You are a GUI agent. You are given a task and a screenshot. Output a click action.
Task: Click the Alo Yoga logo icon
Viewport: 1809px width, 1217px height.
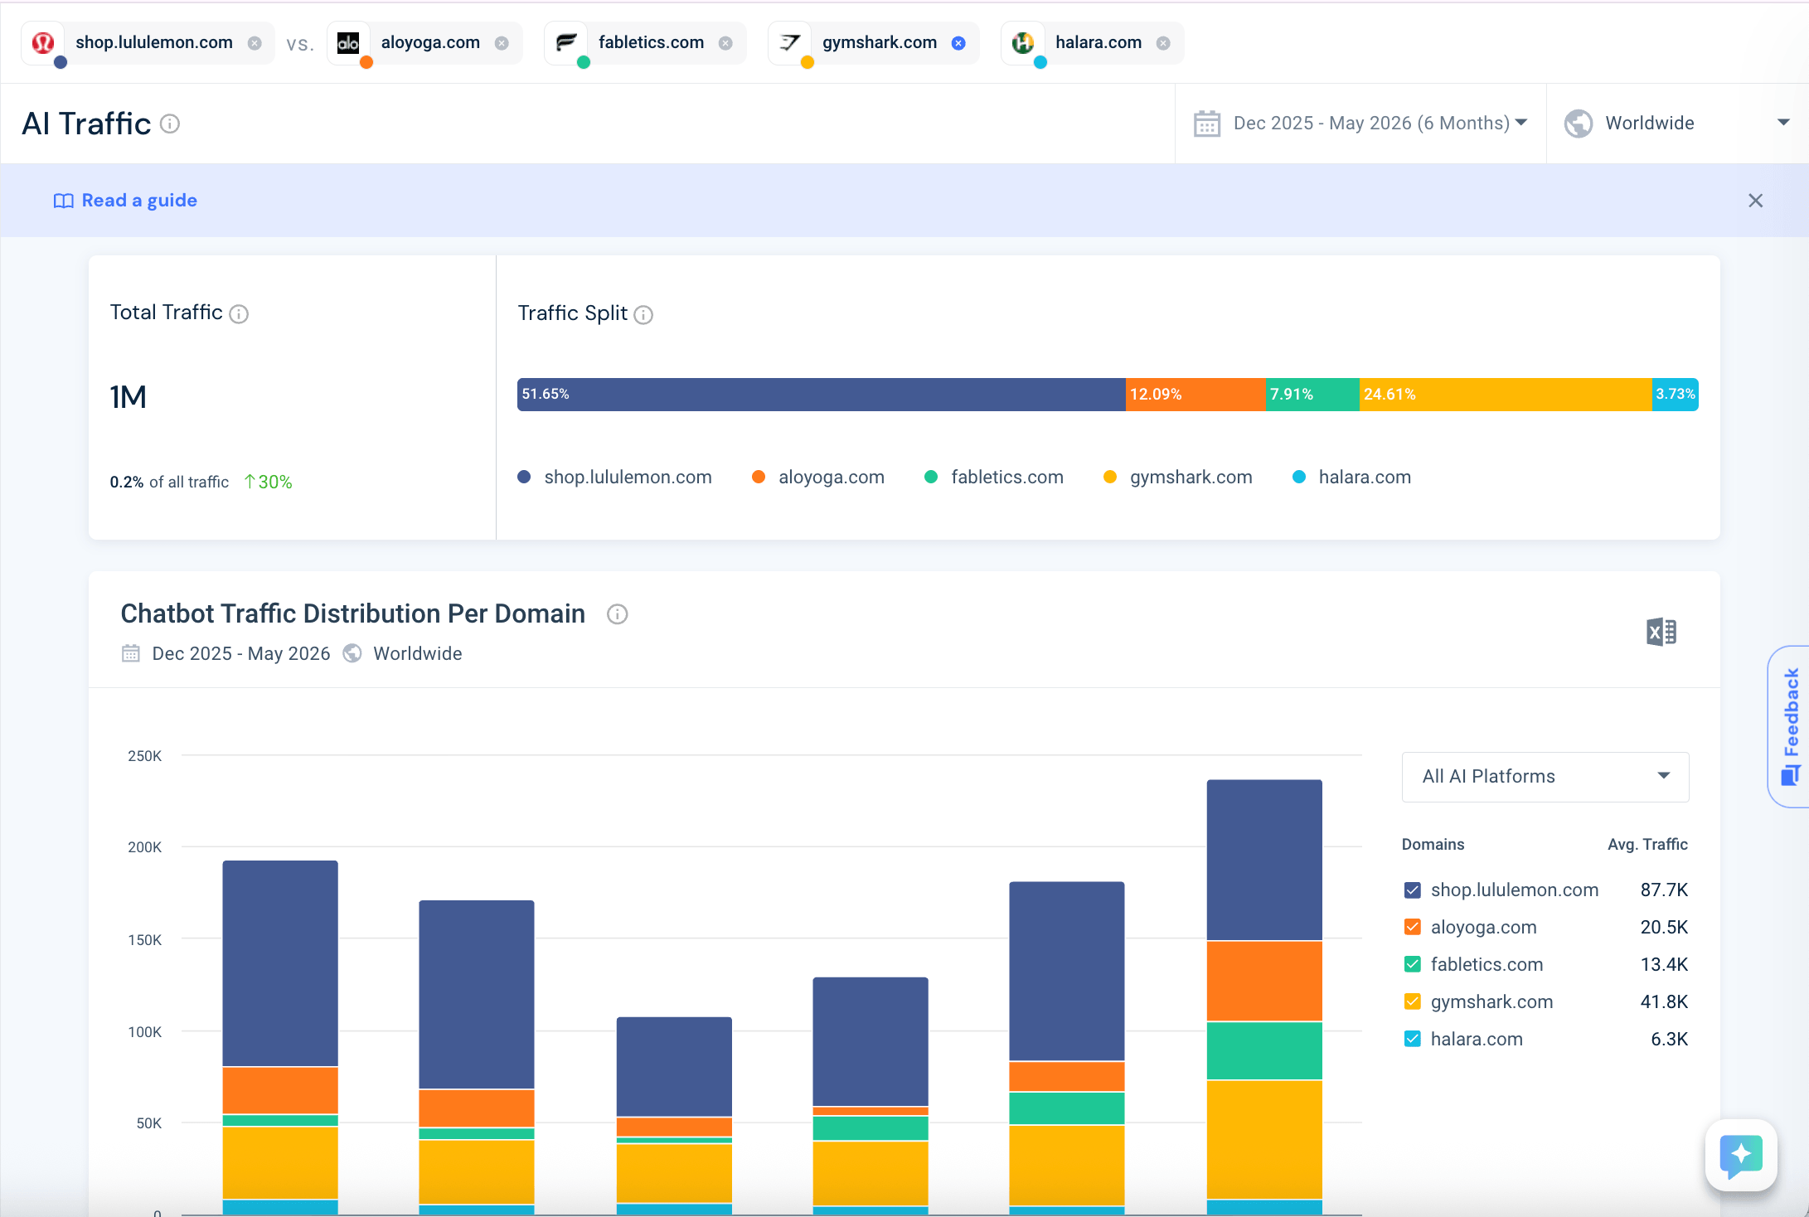(x=349, y=42)
